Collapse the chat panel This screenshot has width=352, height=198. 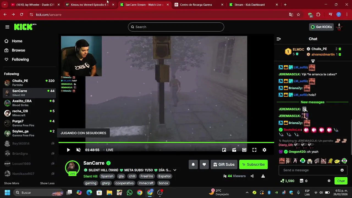[279, 39]
